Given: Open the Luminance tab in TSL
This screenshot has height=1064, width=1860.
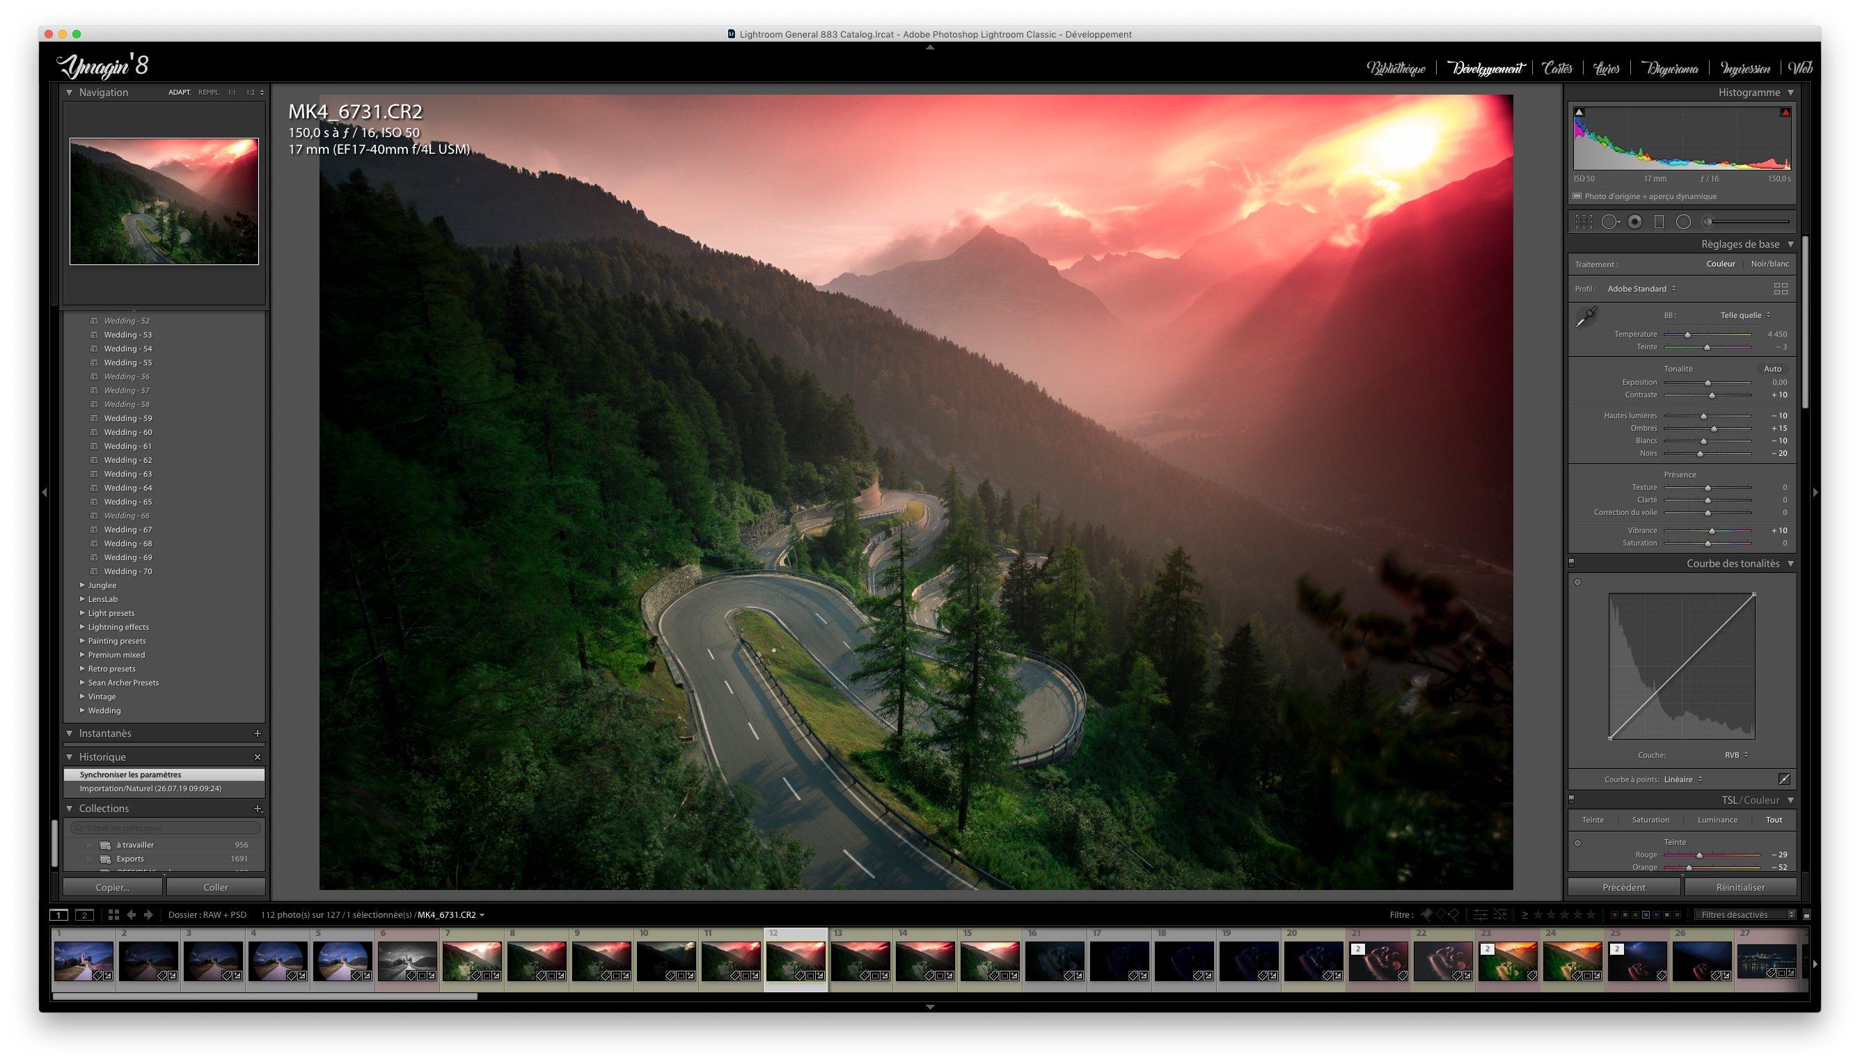Looking at the screenshot, I should [1717, 820].
